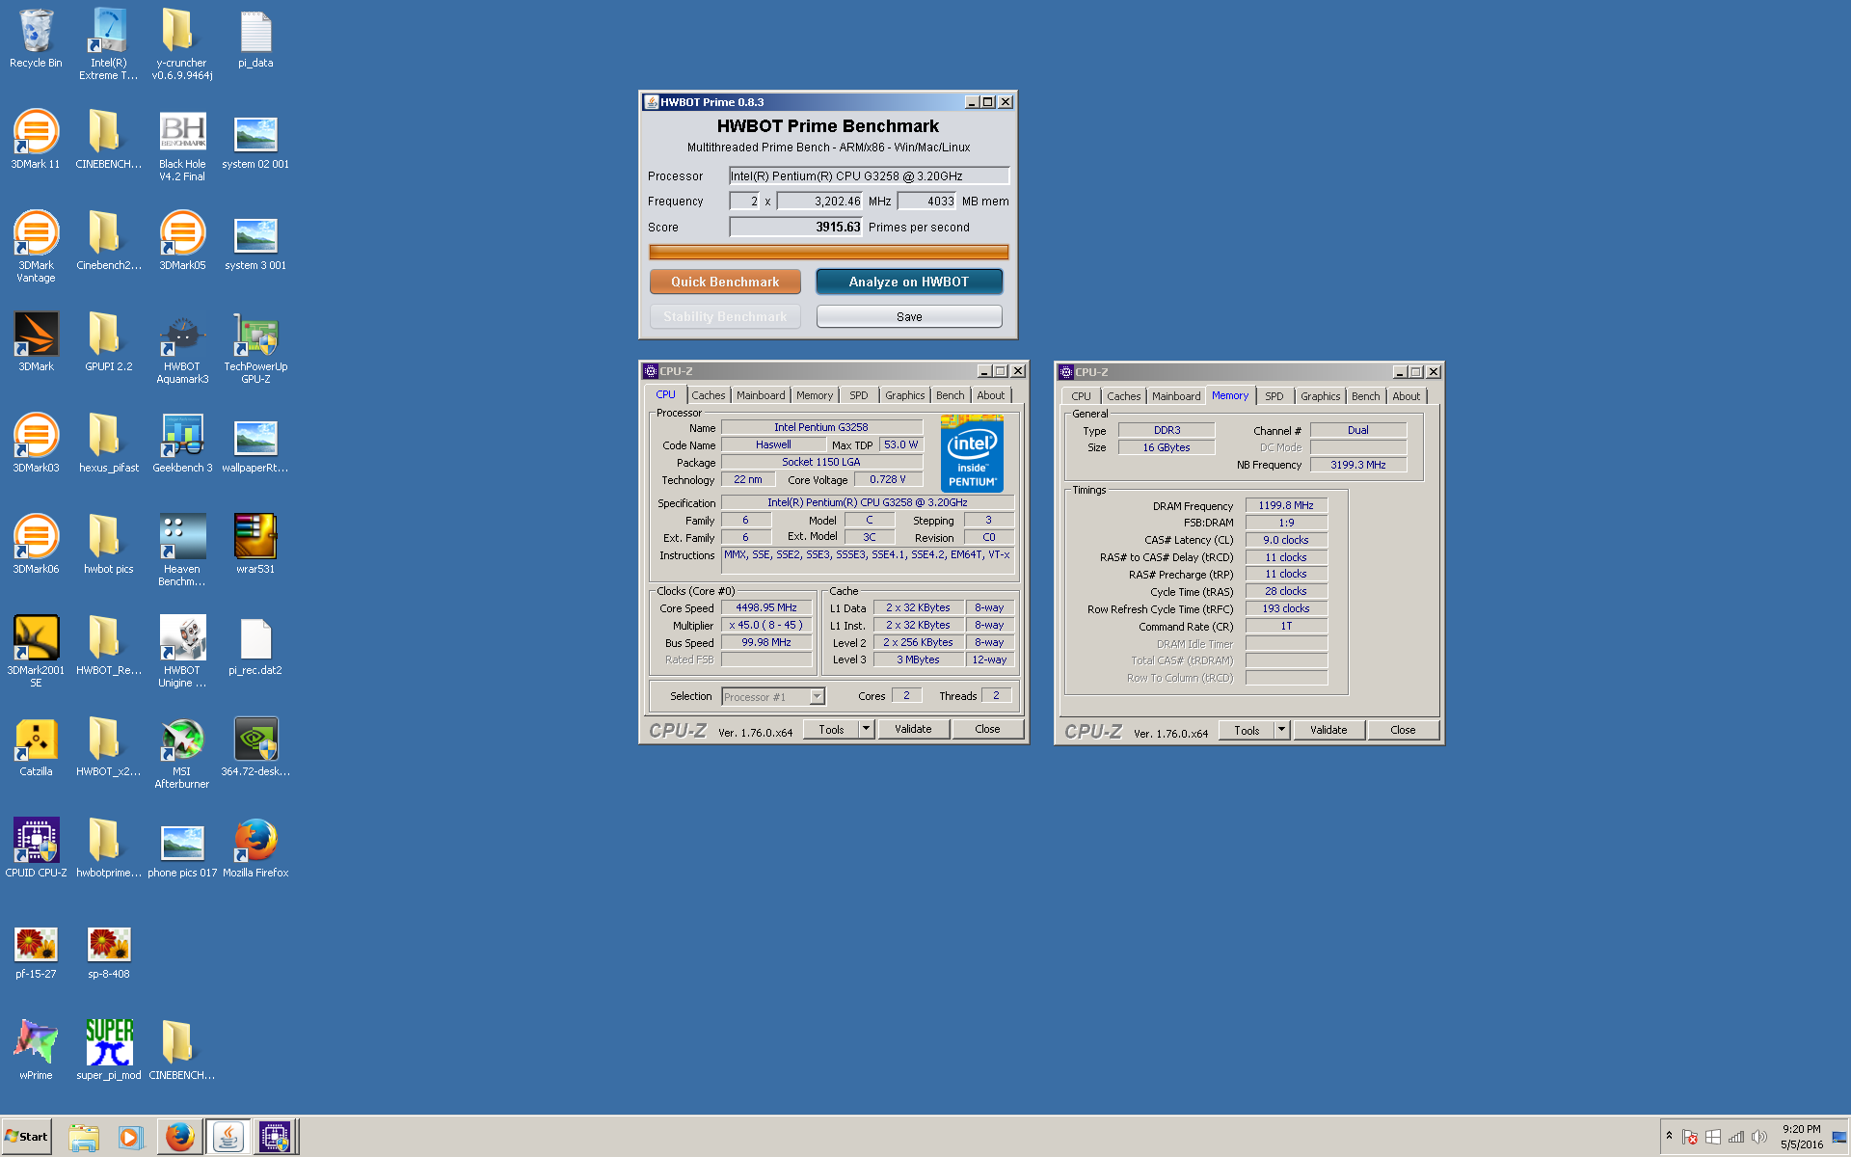Select the 364.72-desktop NVIDIA driver installer

coord(255,747)
